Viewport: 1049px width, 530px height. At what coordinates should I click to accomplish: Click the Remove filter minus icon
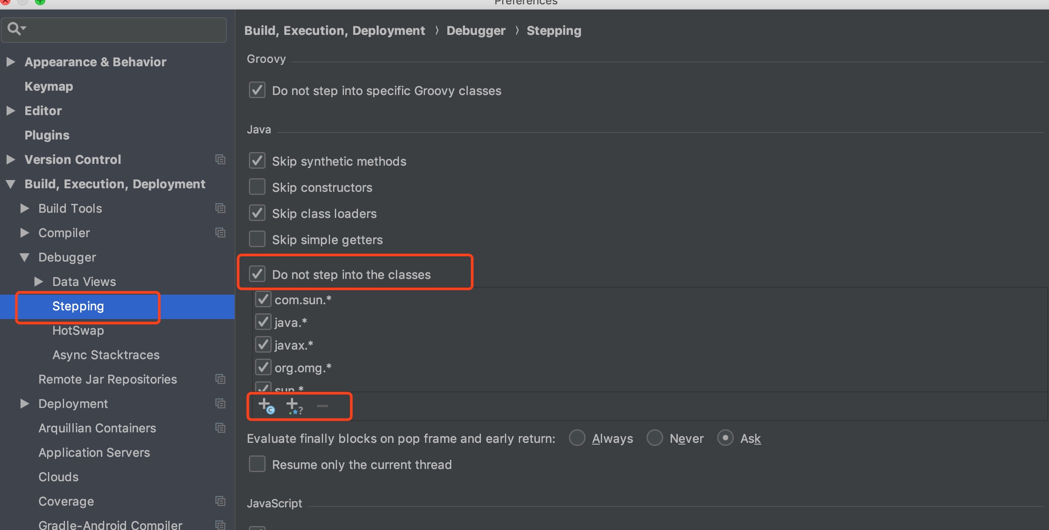tap(322, 406)
